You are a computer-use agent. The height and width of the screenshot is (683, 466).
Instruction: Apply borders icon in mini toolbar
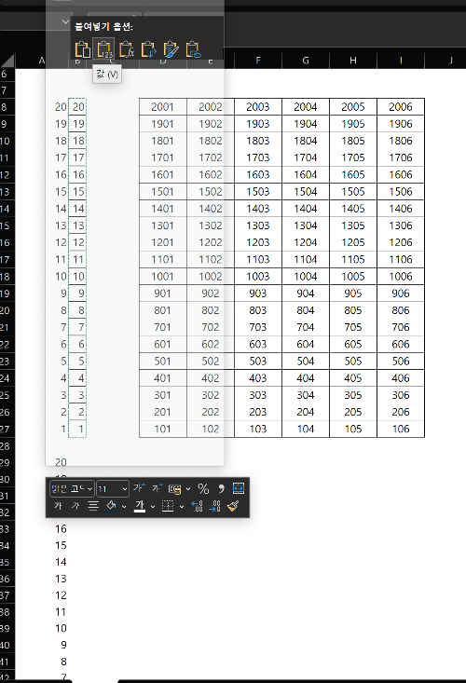[168, 506]
